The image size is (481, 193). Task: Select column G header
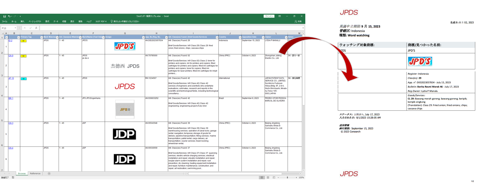[125, 33]
